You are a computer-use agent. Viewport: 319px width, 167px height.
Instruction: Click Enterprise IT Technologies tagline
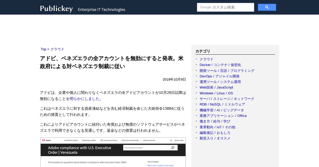(102, 10)
